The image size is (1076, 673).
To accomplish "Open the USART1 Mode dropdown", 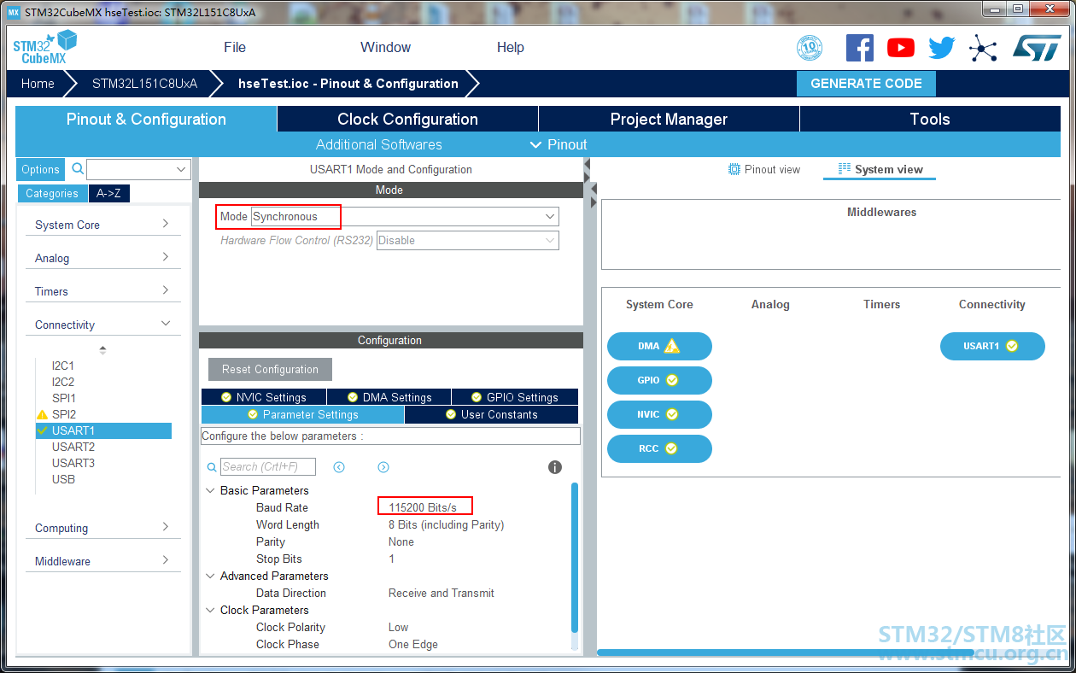I will click(405, 216).
